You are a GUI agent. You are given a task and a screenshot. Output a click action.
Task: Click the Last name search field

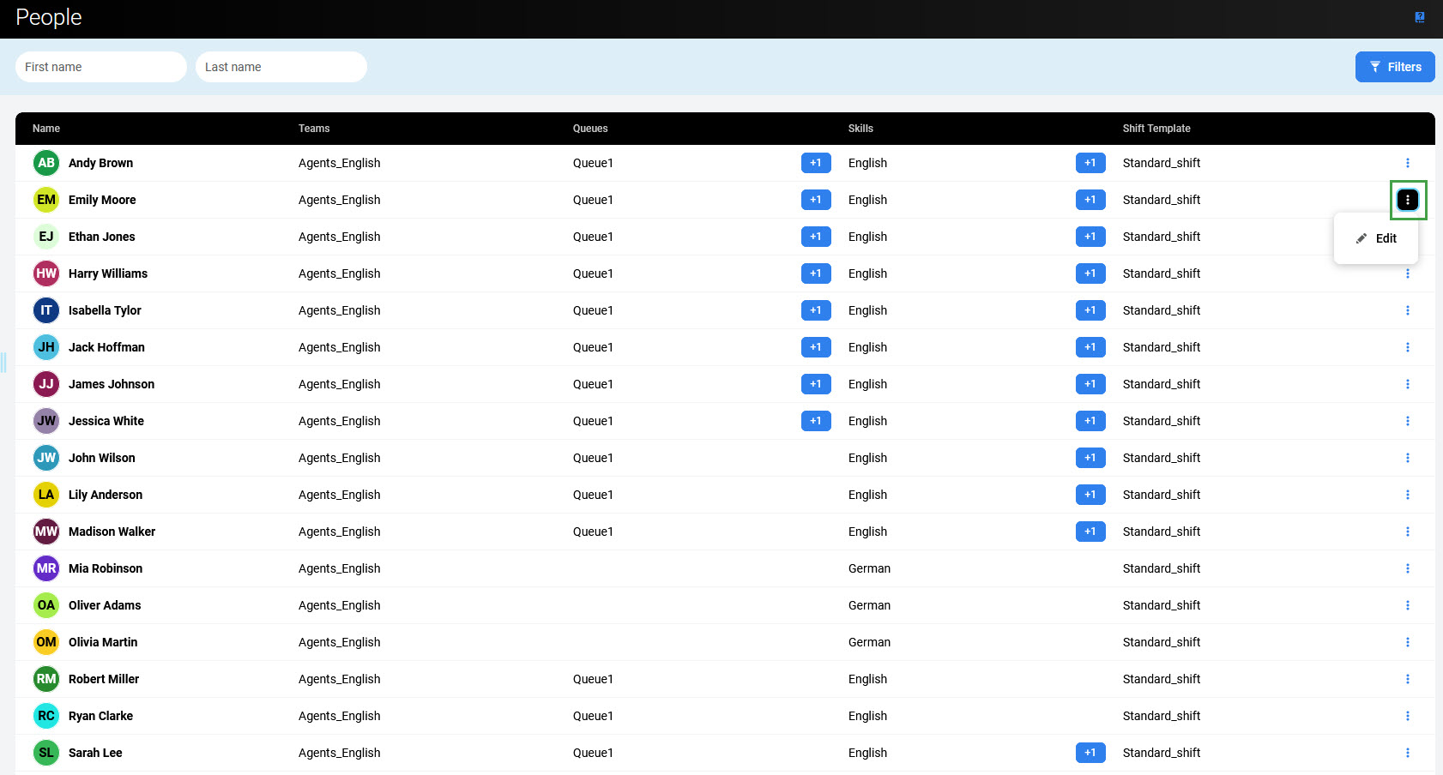tap(281, 67)
